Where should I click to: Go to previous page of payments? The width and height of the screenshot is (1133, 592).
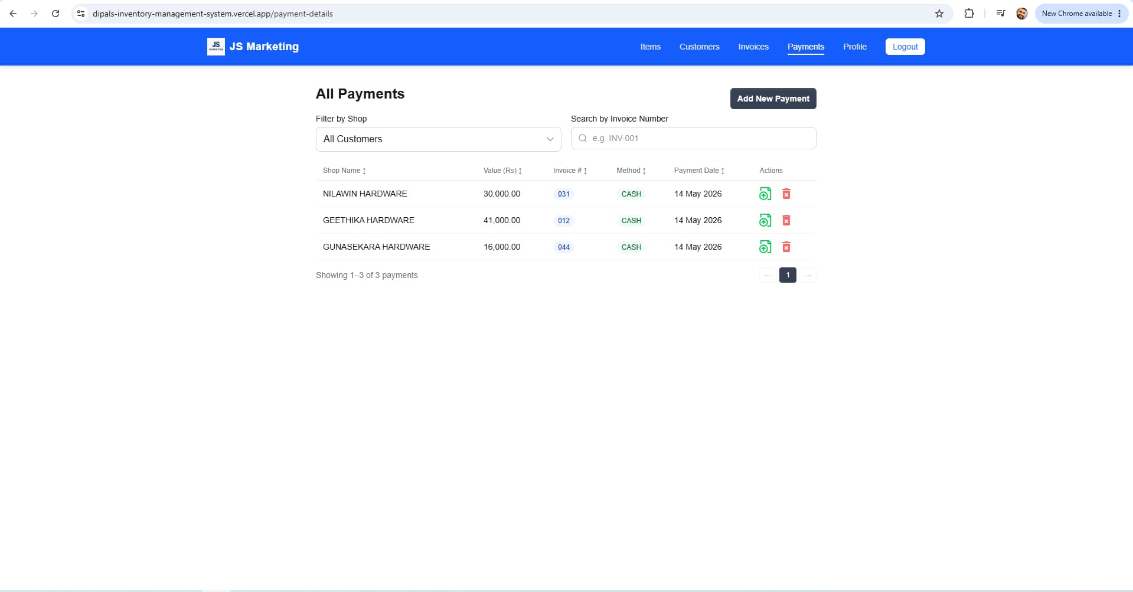[768, 275]
